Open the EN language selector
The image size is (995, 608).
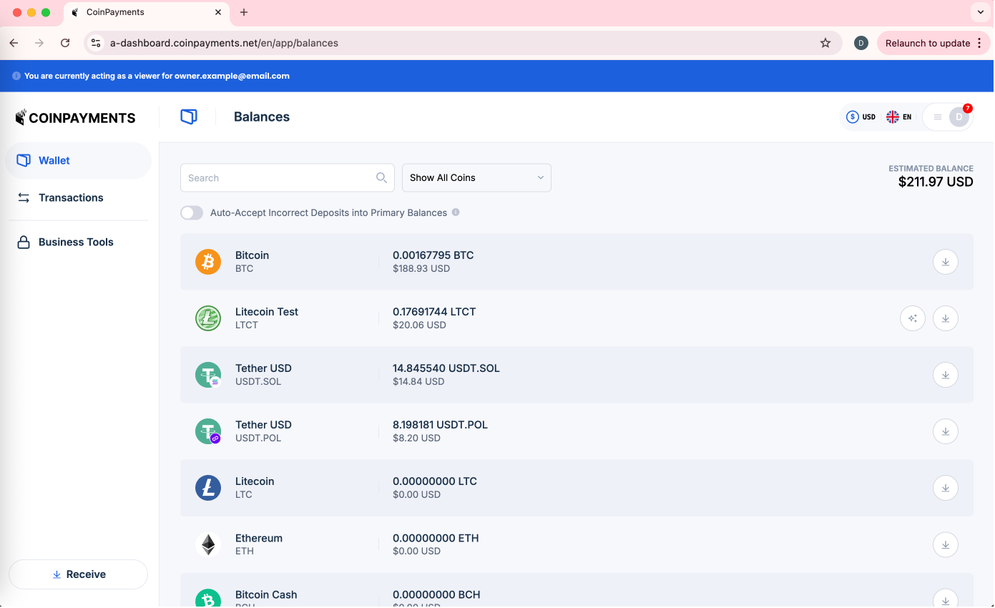(898, 117)
